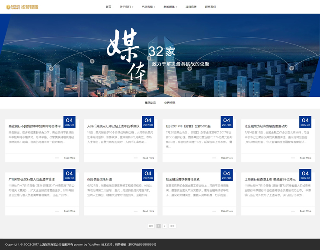Go to pagination page 2
Screen dimensions: 320x250
164,226
